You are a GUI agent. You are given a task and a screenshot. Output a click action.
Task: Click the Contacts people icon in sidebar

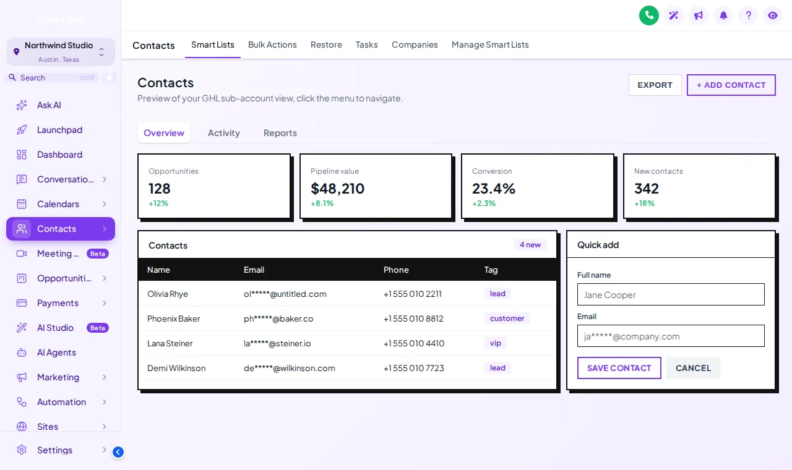[x=22, y=229]
